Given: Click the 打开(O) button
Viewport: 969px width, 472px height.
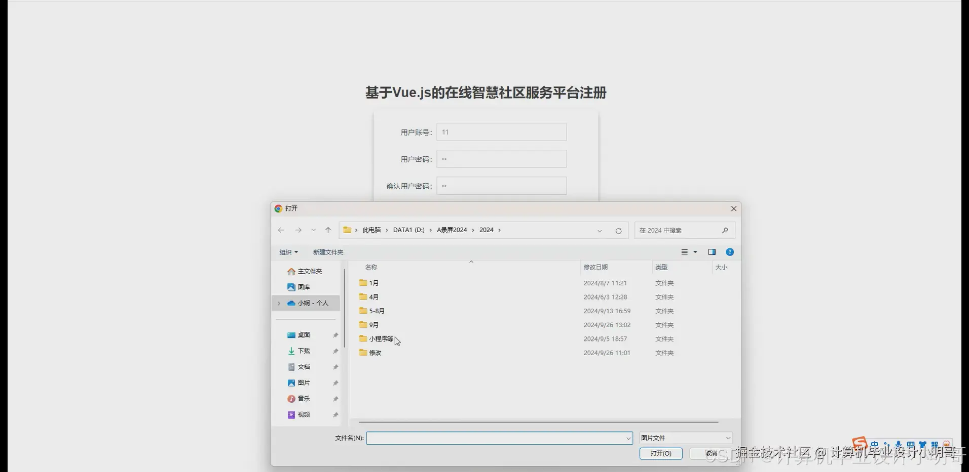Looking at the screenshot, I should click(660, 453).
